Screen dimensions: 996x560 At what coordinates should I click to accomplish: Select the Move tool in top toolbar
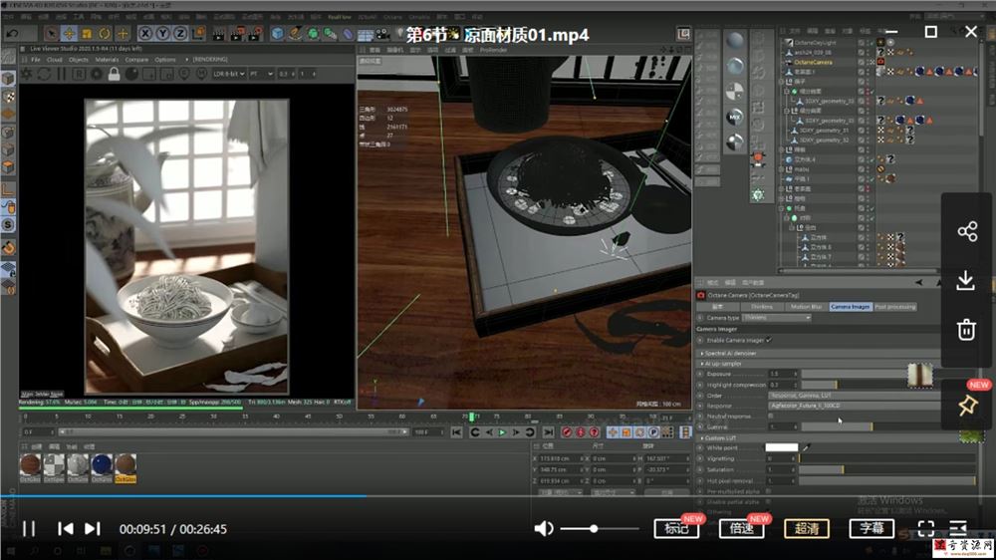pos(69,33)
